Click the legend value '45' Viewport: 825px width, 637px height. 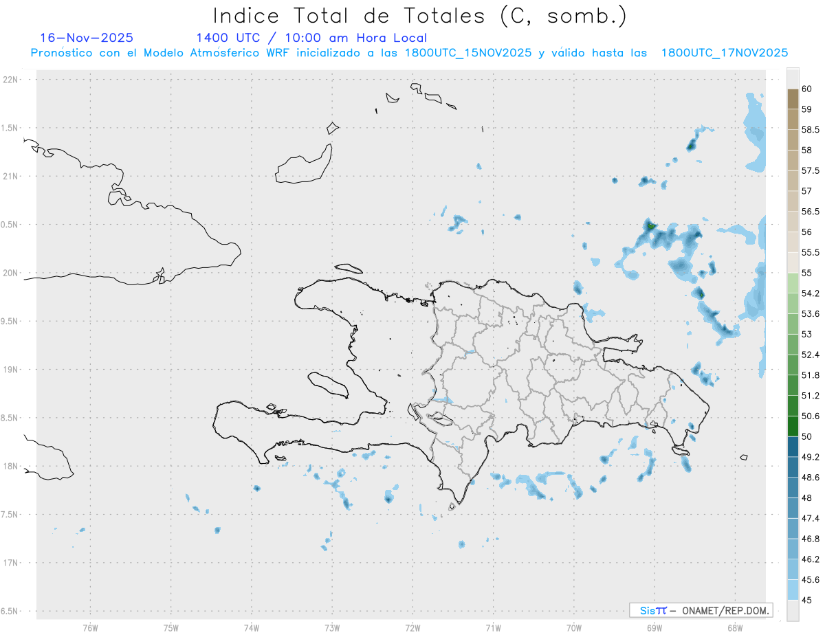[807, 600]
